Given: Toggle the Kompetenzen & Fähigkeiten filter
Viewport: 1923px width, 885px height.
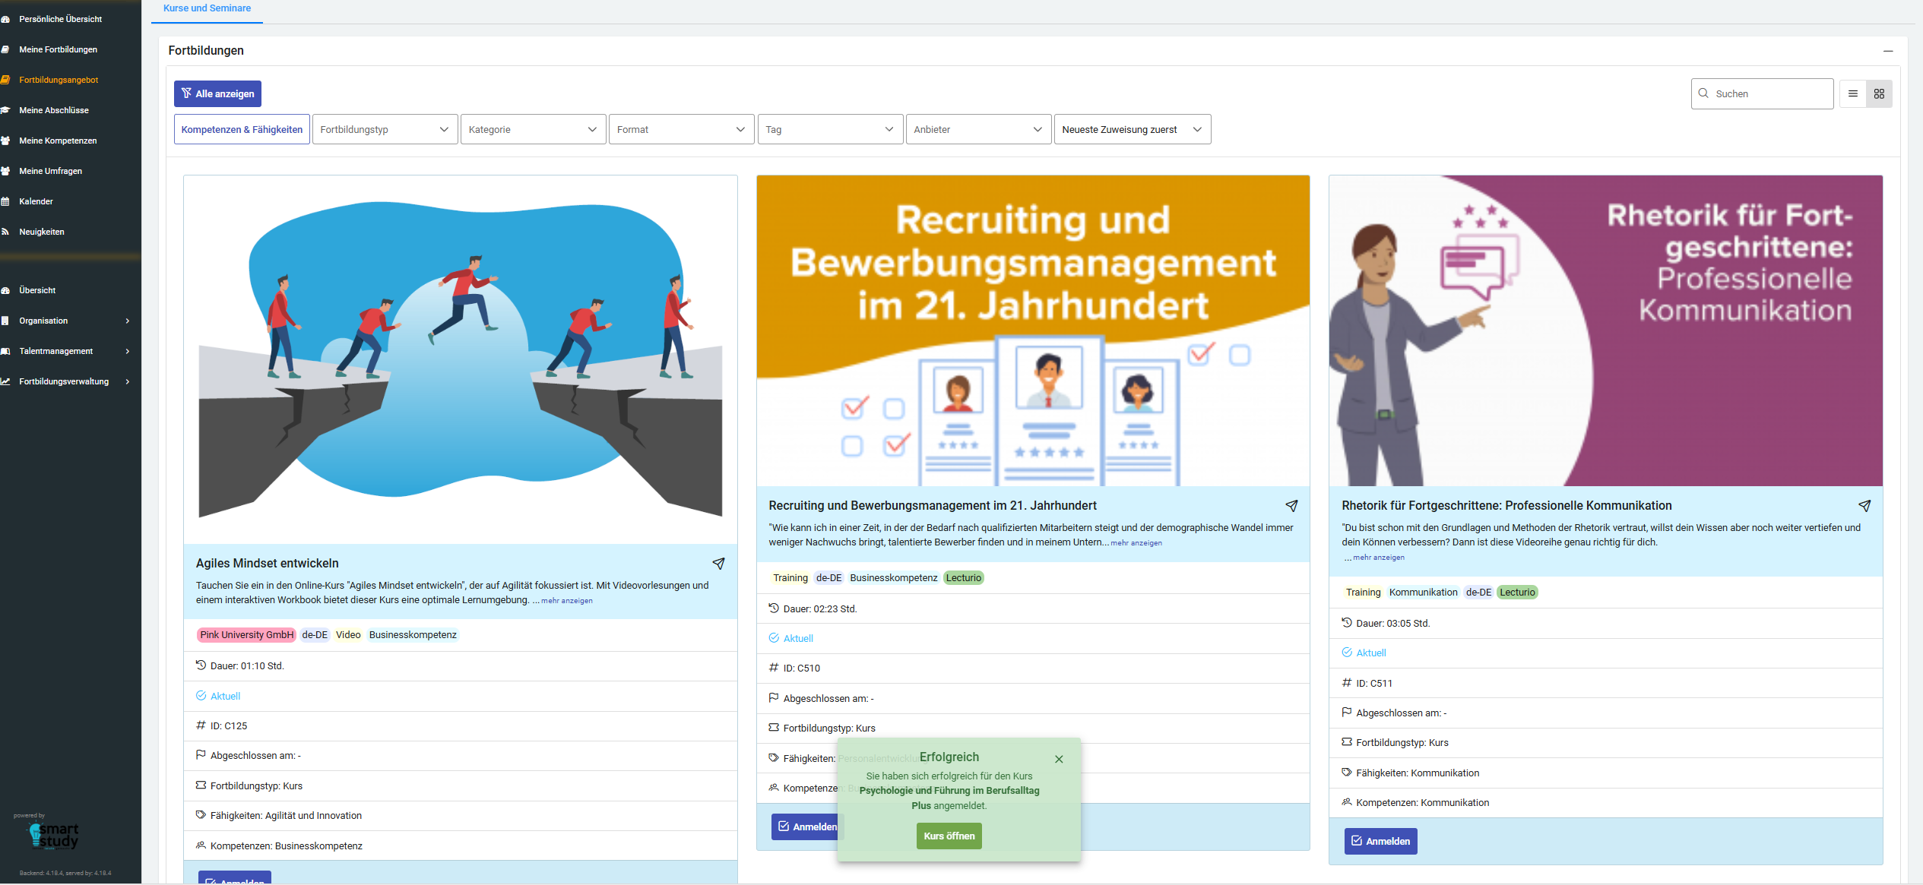Looking at the screenshot, I should pos(242,130).
